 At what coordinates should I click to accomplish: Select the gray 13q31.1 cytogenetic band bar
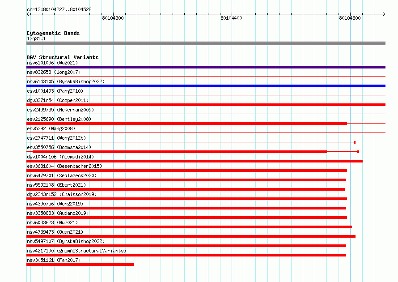click(206, 43)
